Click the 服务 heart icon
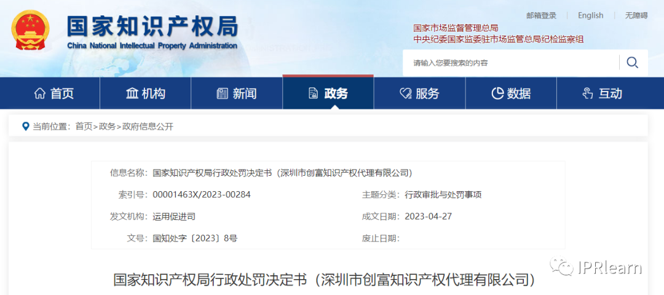664x295 pixels. (405, 93)
